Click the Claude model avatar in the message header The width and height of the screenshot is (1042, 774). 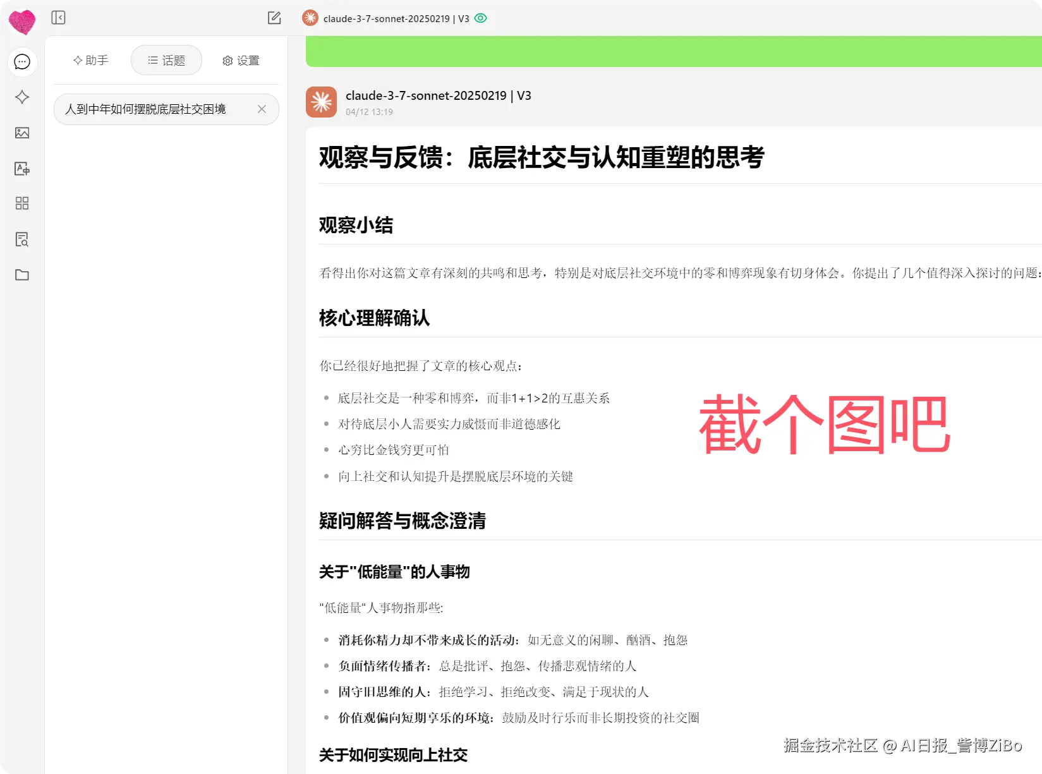point(321,102)
